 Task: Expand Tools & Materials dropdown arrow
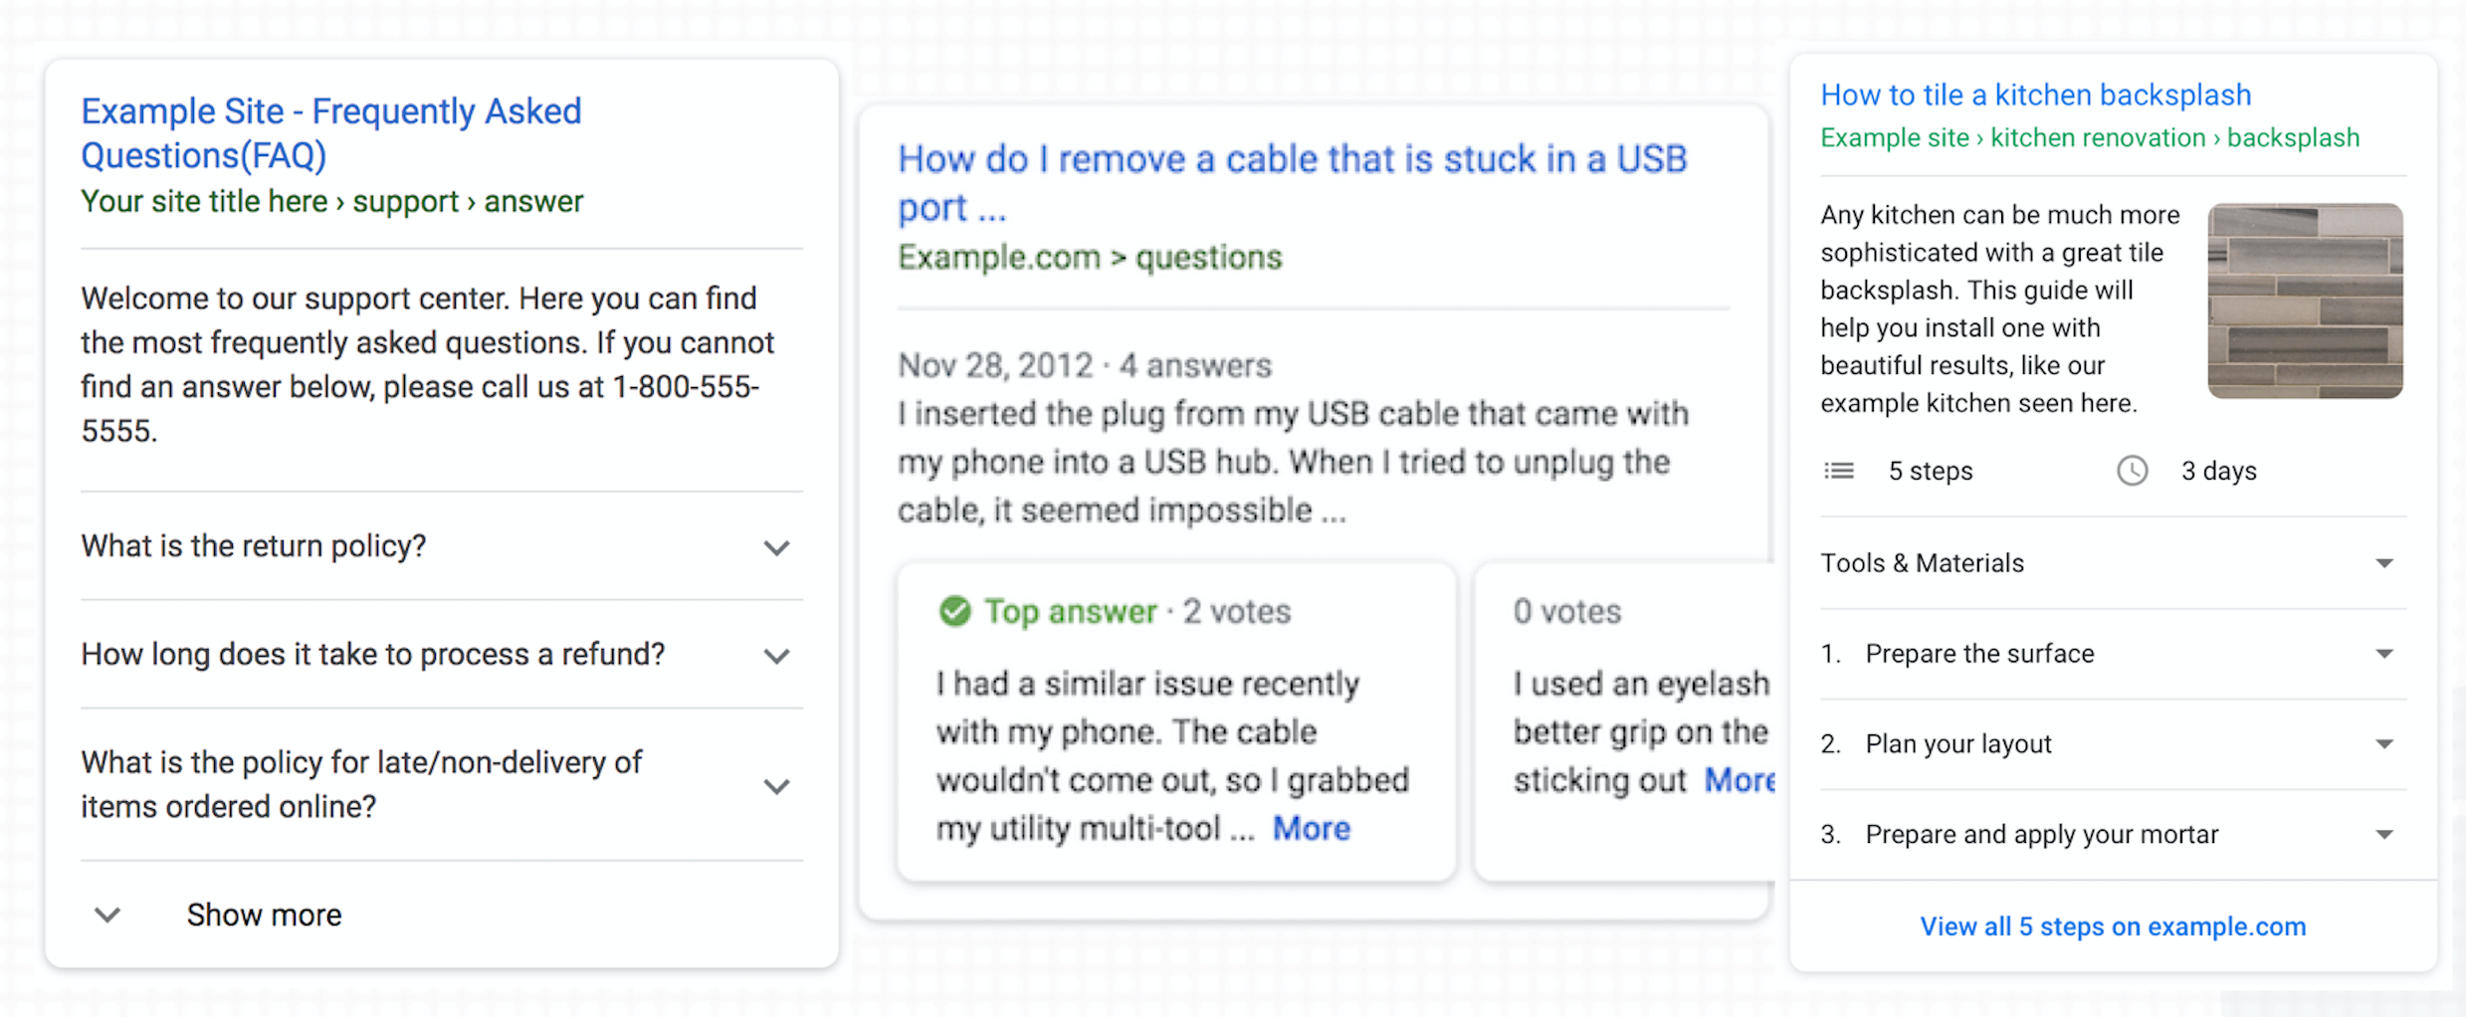(2383, 563)
